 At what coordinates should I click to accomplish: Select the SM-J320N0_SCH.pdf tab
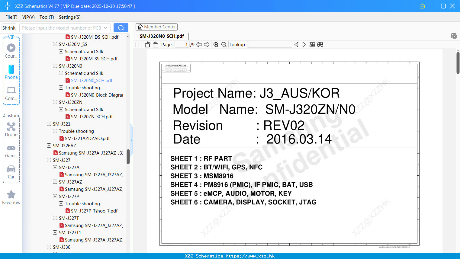click(x=162, y=36)
